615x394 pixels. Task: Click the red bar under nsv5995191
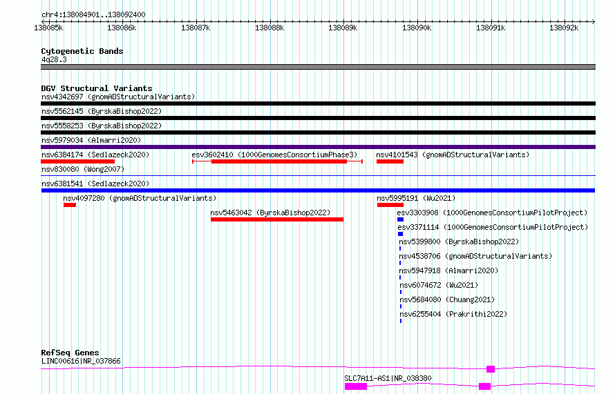tap(390, 205)
